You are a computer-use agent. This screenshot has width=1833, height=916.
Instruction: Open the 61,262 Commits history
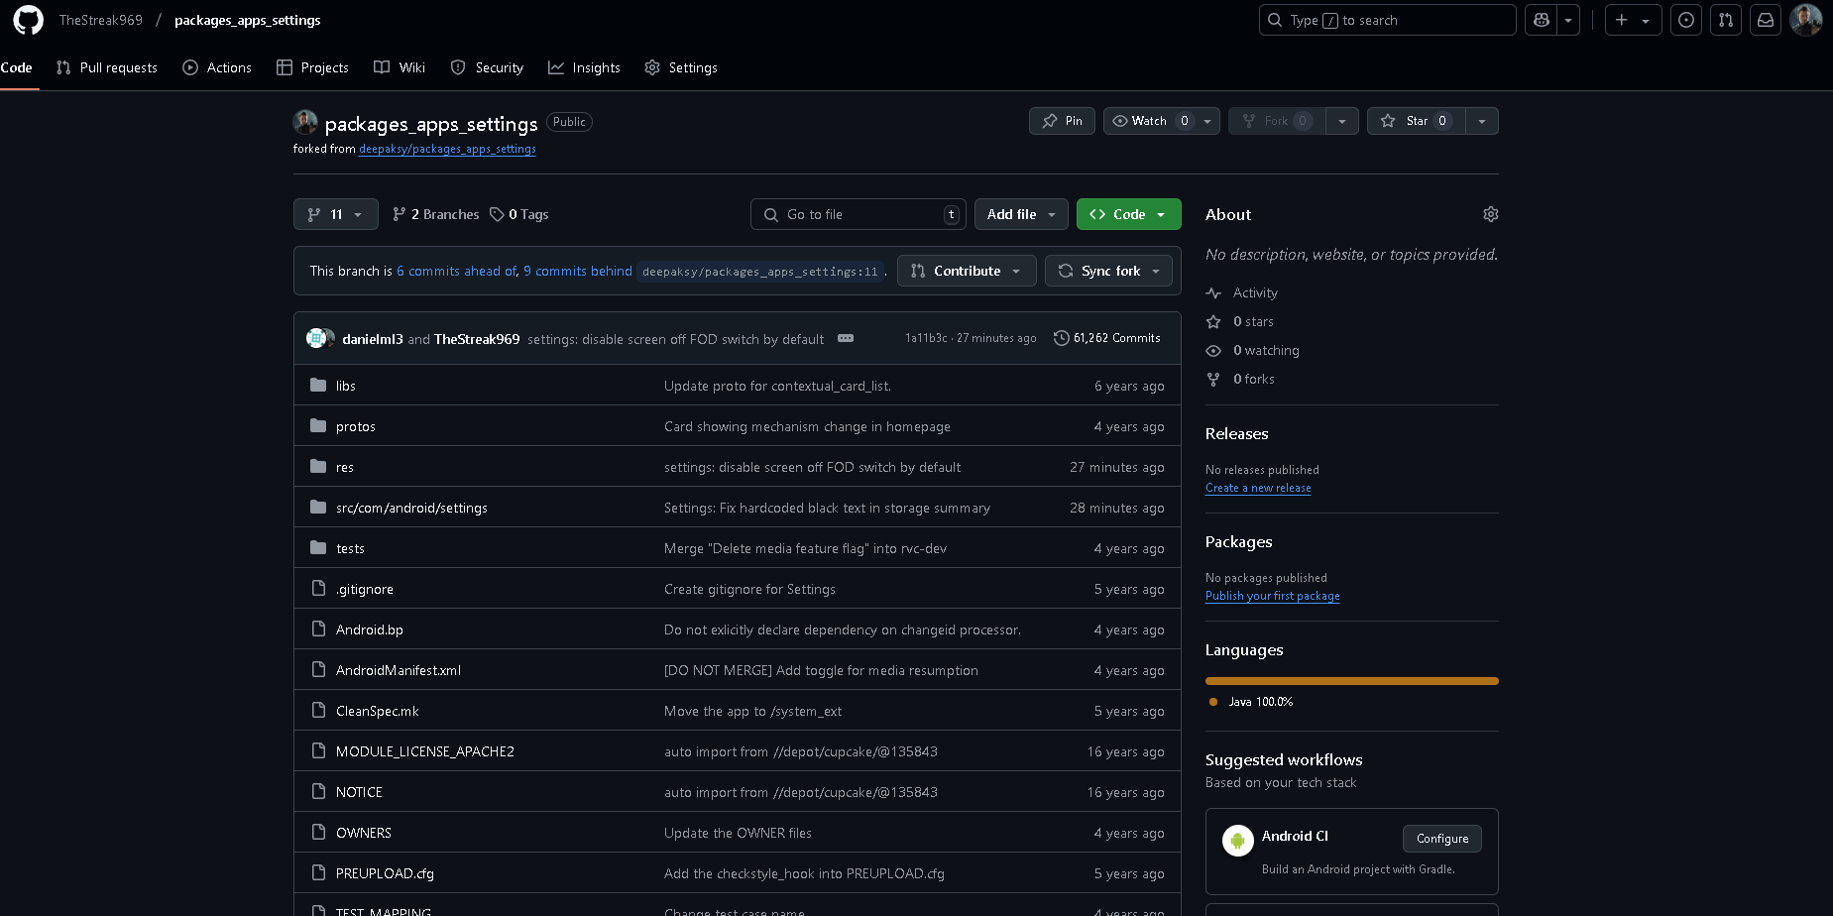point(1107,338)
